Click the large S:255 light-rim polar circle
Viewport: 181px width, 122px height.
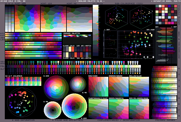(x=74, y=106)
